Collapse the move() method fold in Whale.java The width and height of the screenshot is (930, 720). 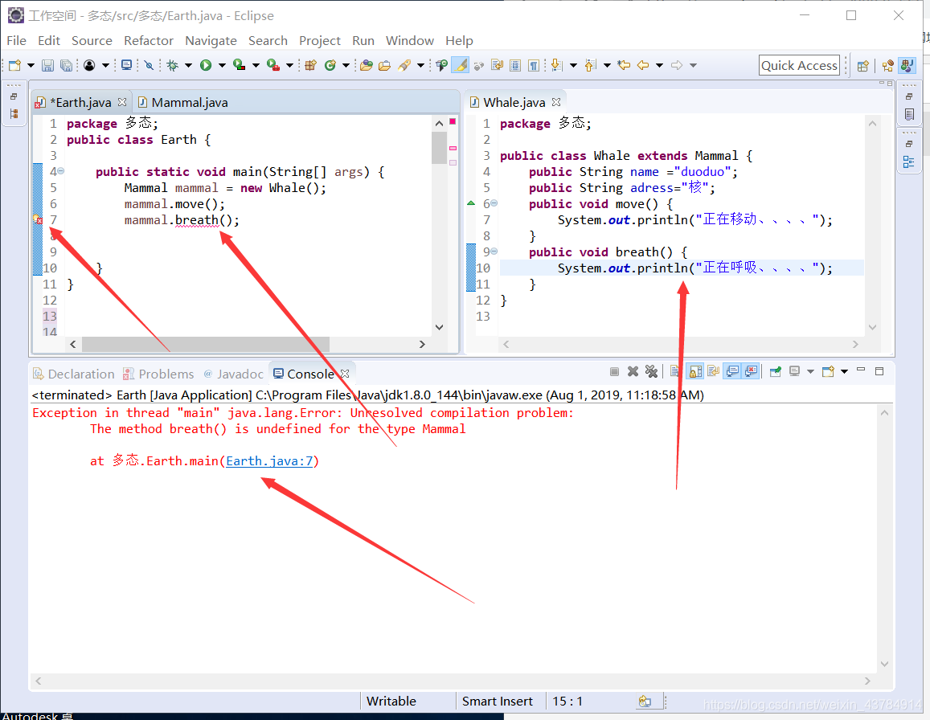494,203
